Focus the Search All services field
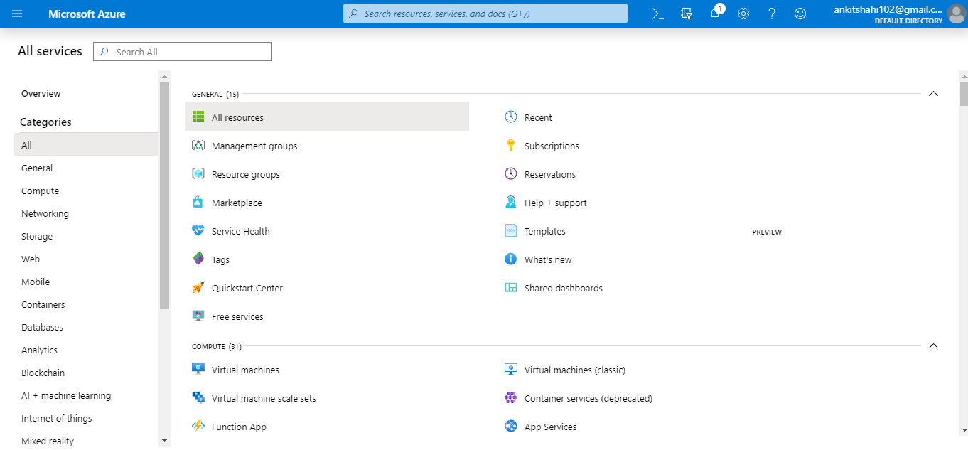The width and height of the screenshot is (968, 450). pyautogui.click(x=183, y=52)
